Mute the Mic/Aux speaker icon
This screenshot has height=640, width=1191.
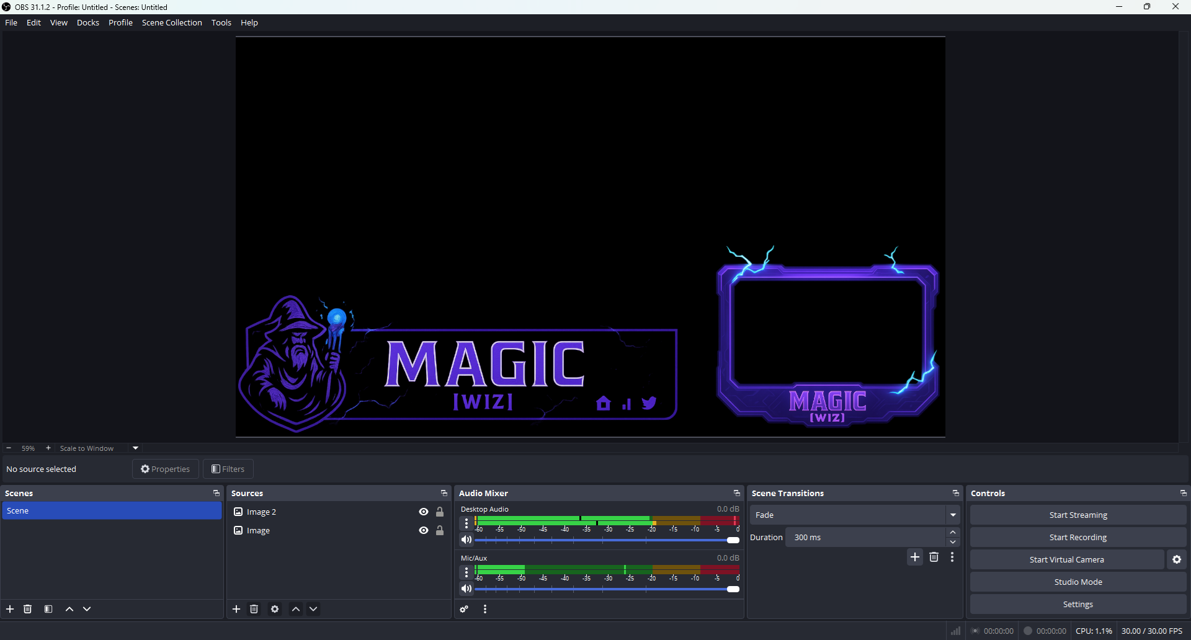(466, 589)
